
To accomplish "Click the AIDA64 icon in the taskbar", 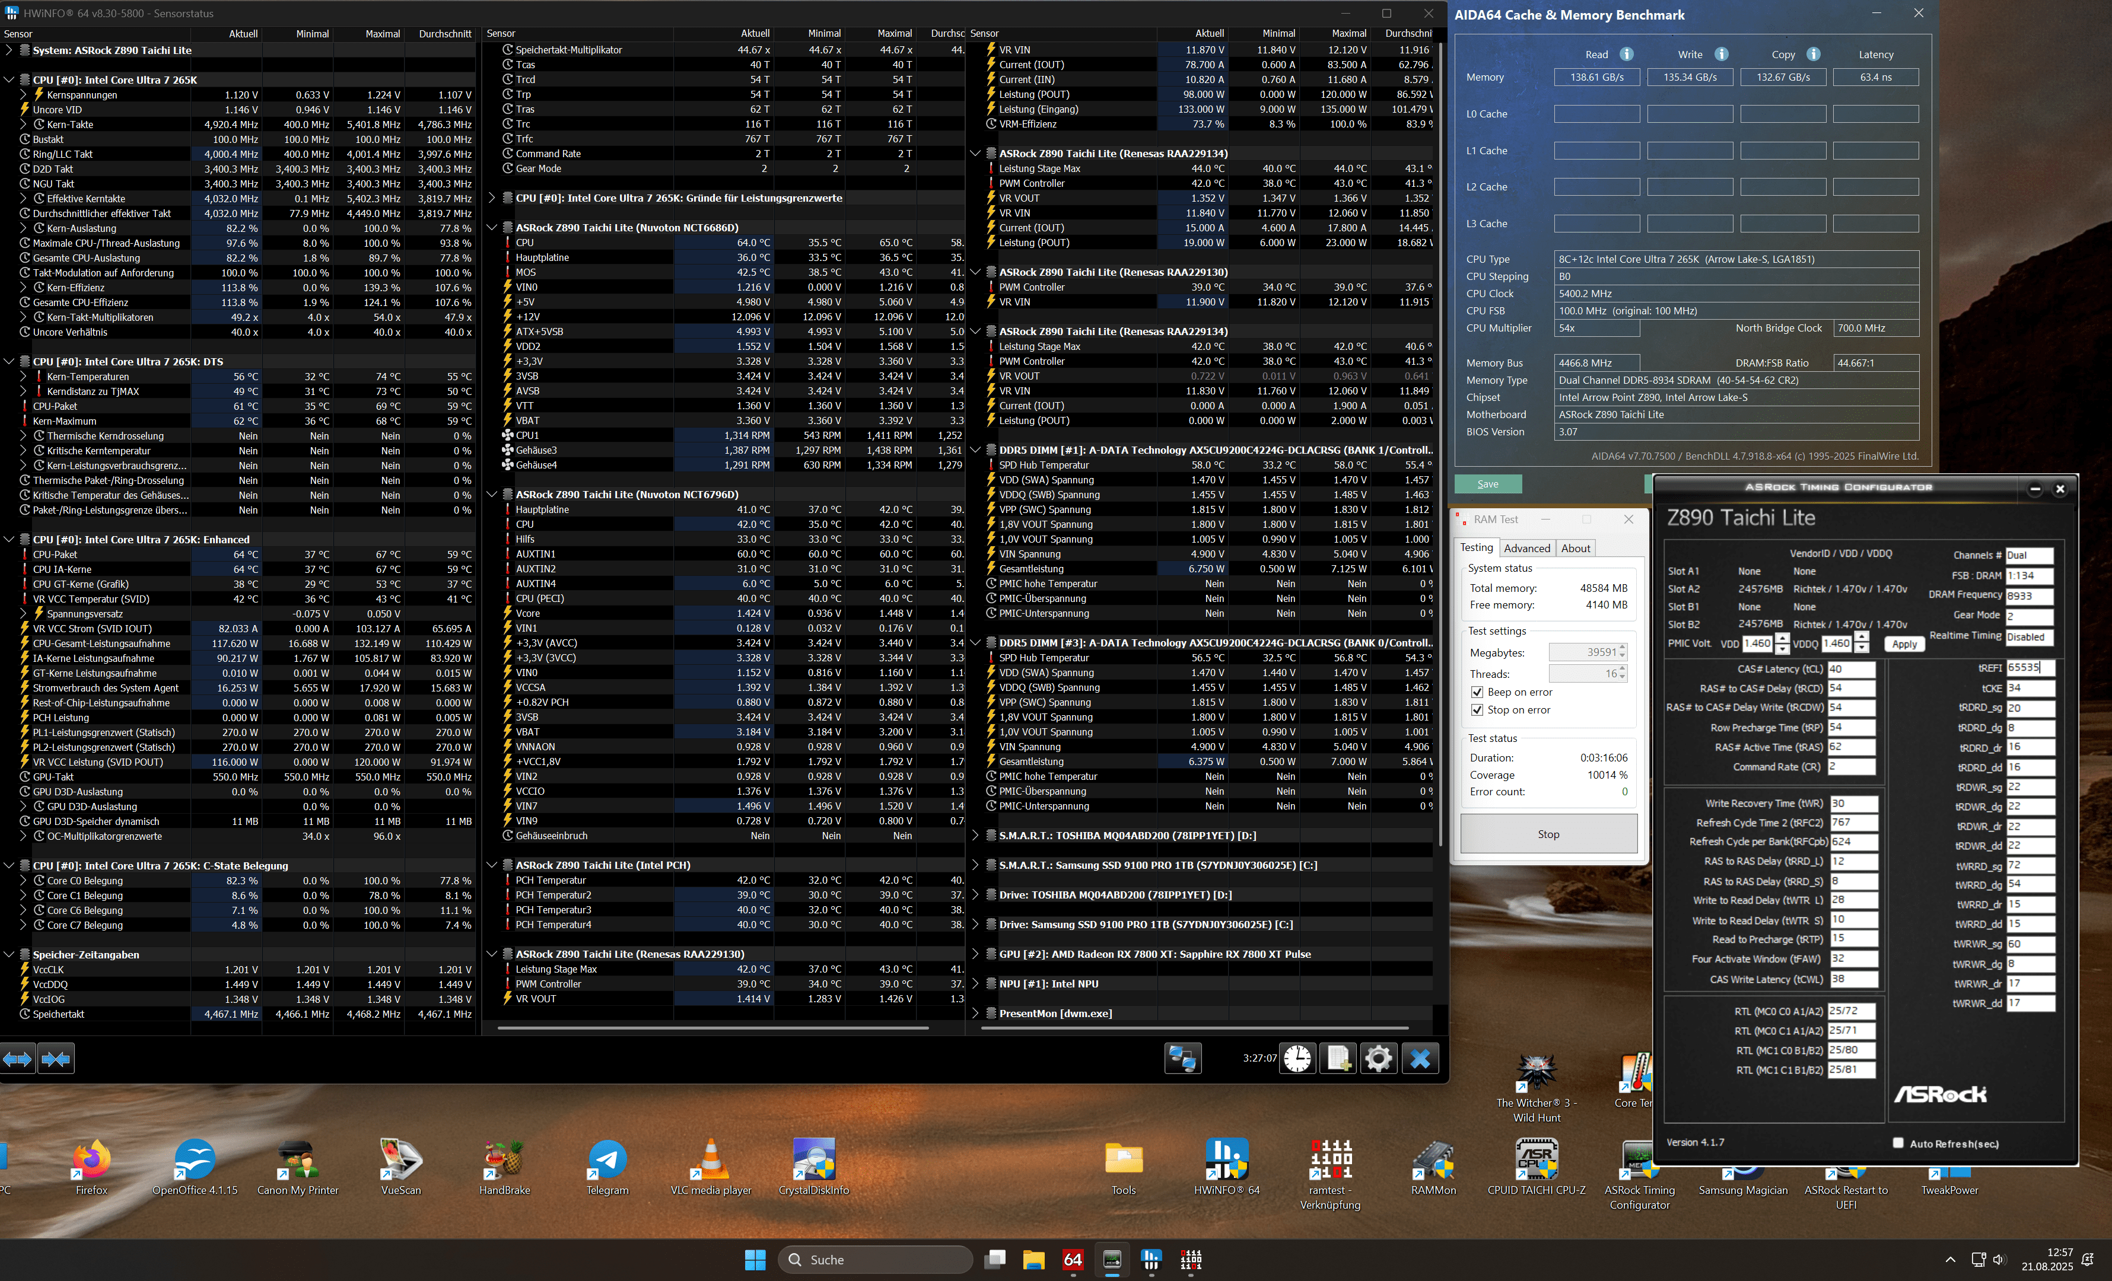I will tap(1072, 1260).
